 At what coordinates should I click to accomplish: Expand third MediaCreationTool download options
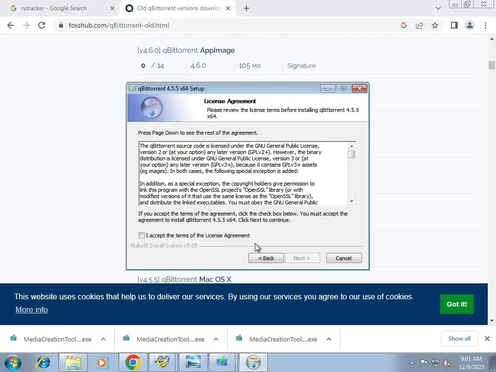329,339
